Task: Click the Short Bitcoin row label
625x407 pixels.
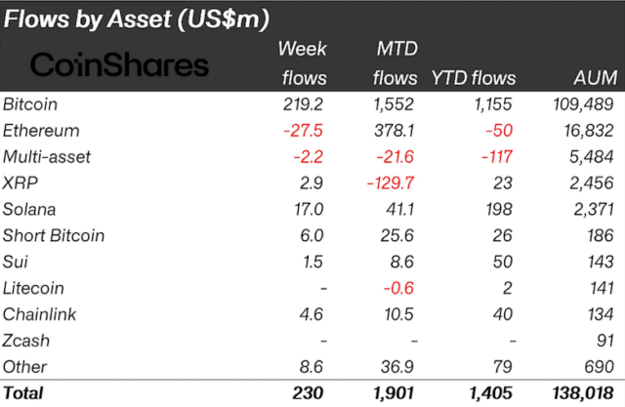Action: point(55,235)
